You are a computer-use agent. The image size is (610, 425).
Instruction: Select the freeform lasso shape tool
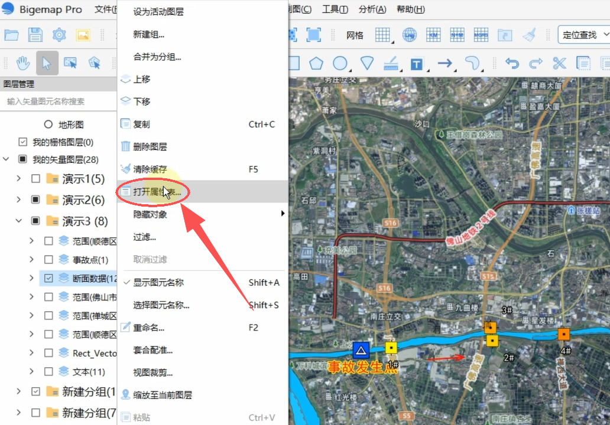click(x=472, y=63)
